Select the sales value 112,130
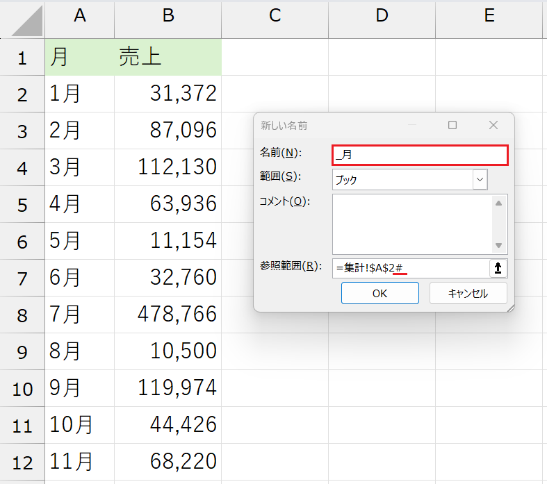 tap(168, 167)
